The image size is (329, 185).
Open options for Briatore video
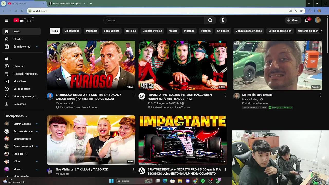click(x=226, y=170)
